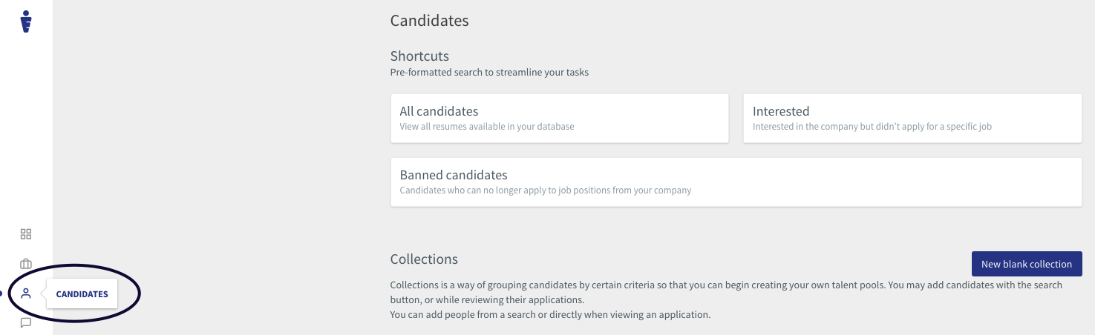Image resolution: width=1095 pixels, height=335 pixels.
Task: Click the Candidates page heading
Action: point(430,21)
